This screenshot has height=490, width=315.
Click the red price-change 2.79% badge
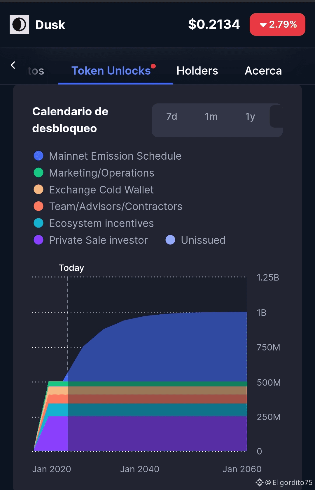pyautogui.click(x=277, y=24)
